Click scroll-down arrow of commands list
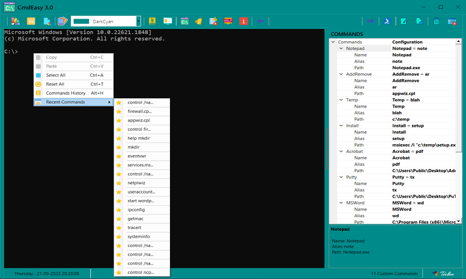This screenshot has width=466, height=279. 458,221
